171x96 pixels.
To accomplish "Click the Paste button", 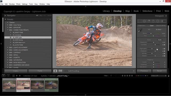I will pos(40,71).
